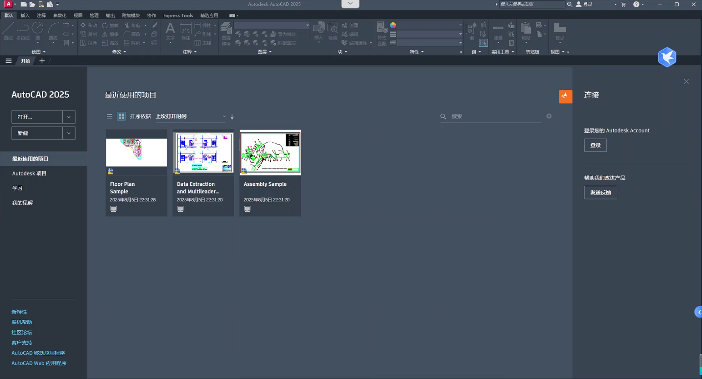Click the Move (移动) tool
The image size is (702, 379).
tap(89, 25)
